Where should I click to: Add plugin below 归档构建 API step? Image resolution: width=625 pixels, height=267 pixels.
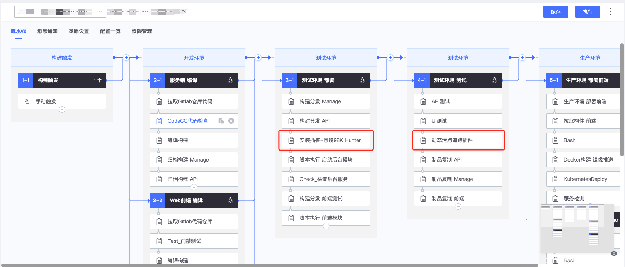194,187
